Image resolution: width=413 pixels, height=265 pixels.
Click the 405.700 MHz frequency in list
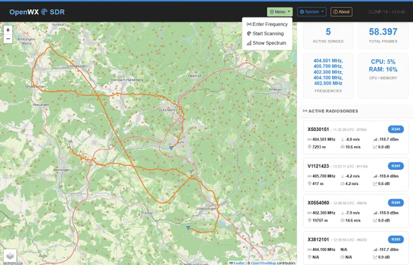click(328, 66)
